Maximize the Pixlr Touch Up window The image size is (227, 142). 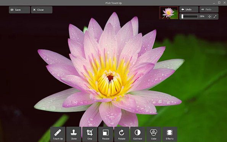(219, 3)
